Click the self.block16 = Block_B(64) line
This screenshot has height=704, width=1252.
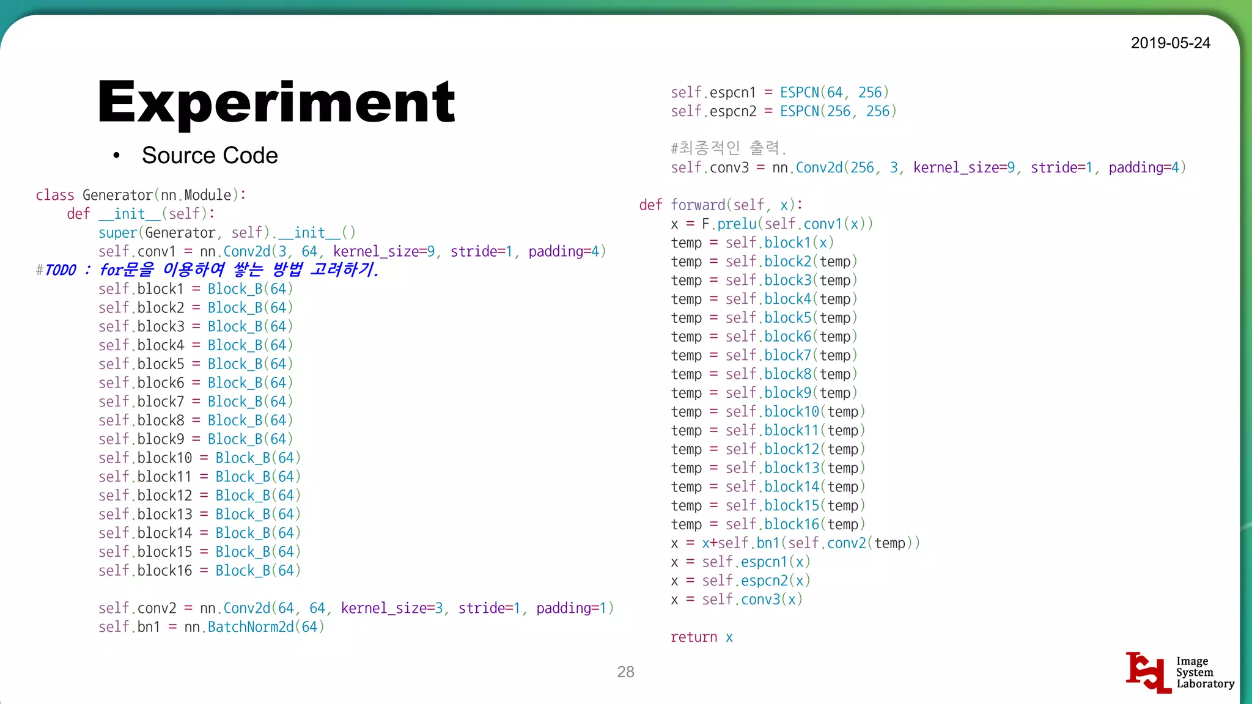(x=199, y=571)
